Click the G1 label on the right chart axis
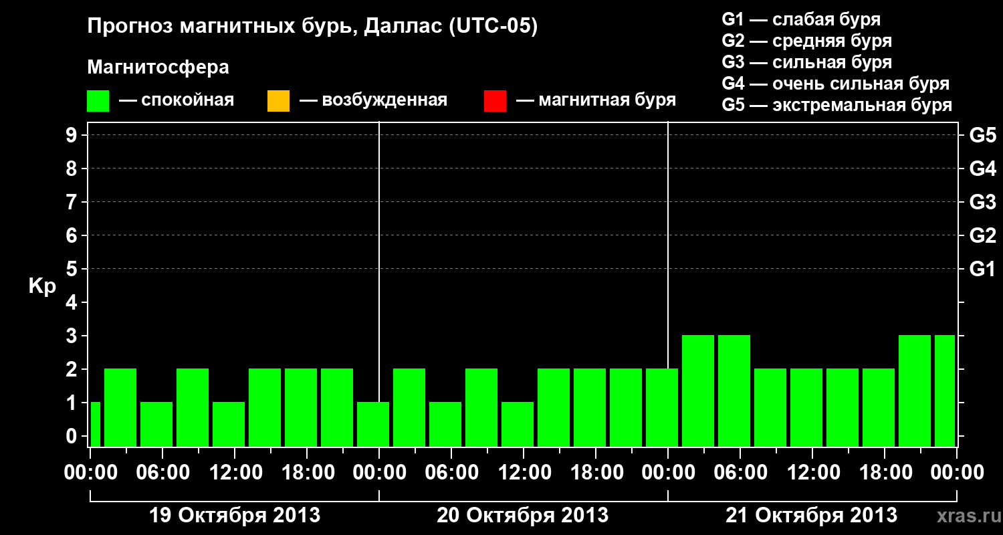This screenshot has height=535, width=1003. [x=982, y=269]
